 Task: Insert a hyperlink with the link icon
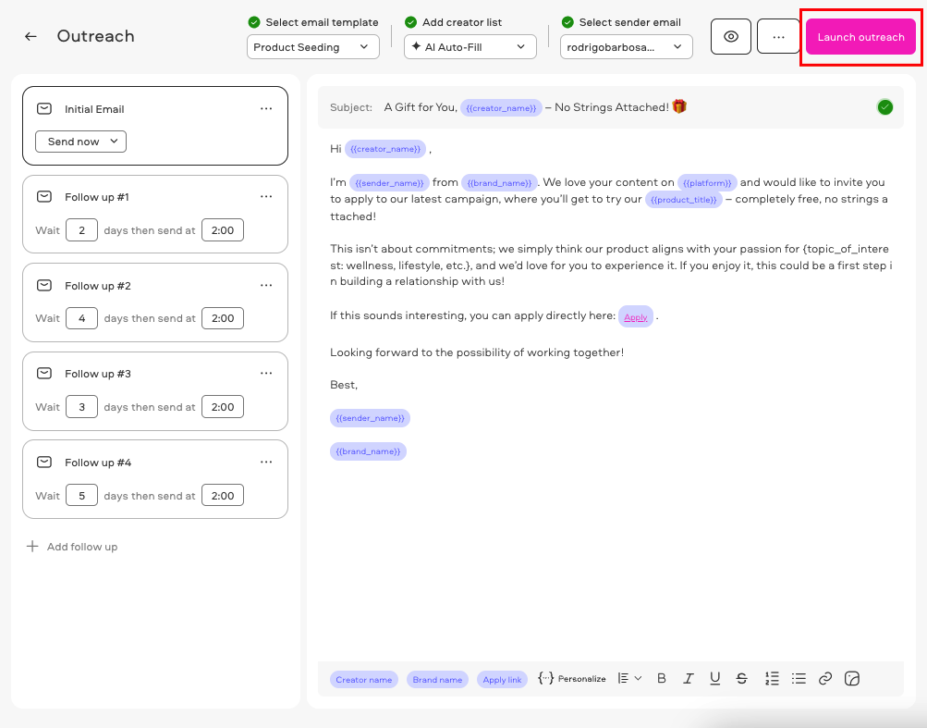[825, 678]
